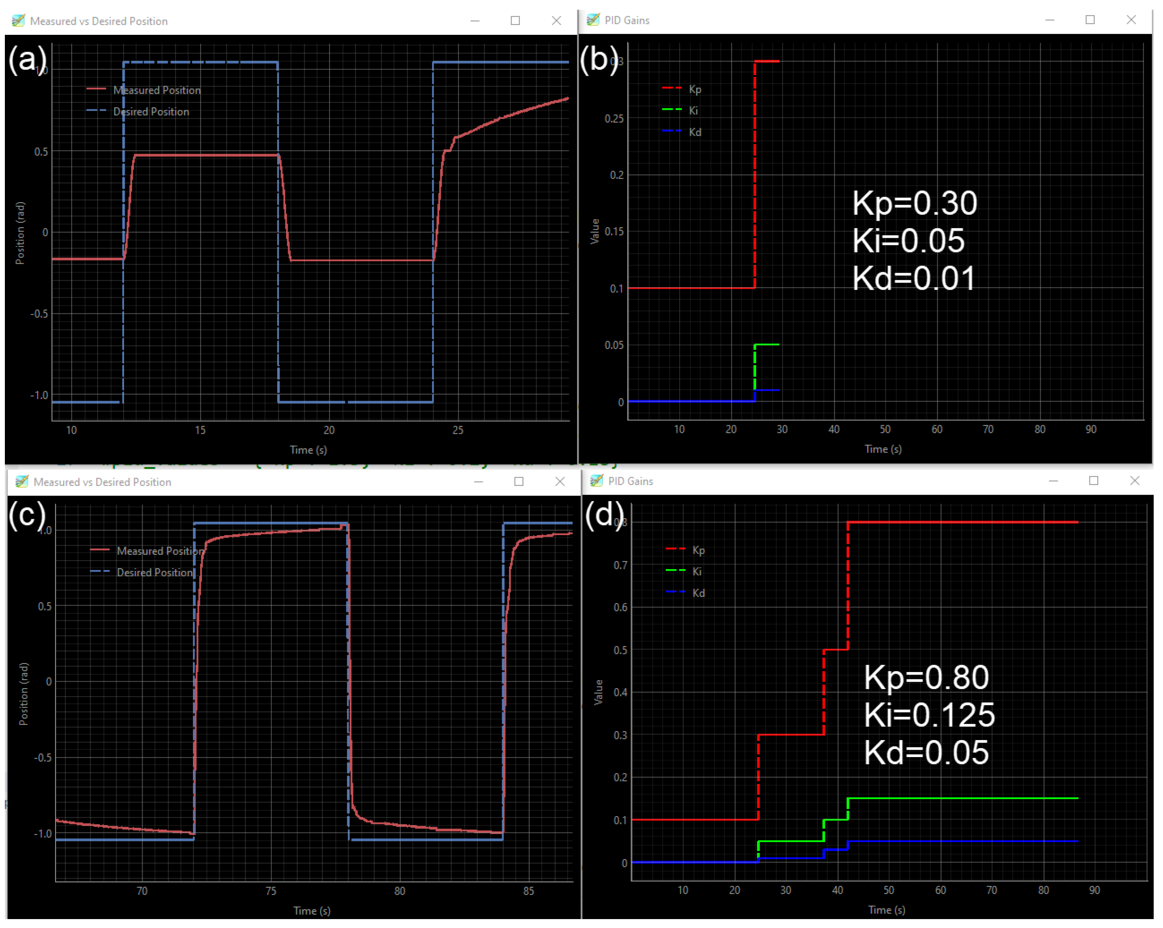Close the Measured vs Desired window labeled (a)
1163x928 pixels.
[556, 21]
